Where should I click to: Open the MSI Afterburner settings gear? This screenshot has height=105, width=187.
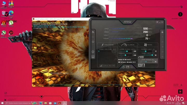pyautogui.click(x=93, y=52)
